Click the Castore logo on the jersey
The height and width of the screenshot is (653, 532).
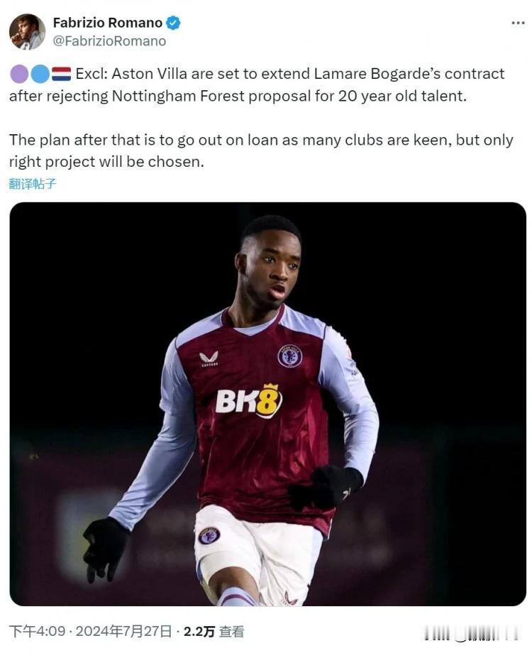pyautogui.click(x=209, y=359)
